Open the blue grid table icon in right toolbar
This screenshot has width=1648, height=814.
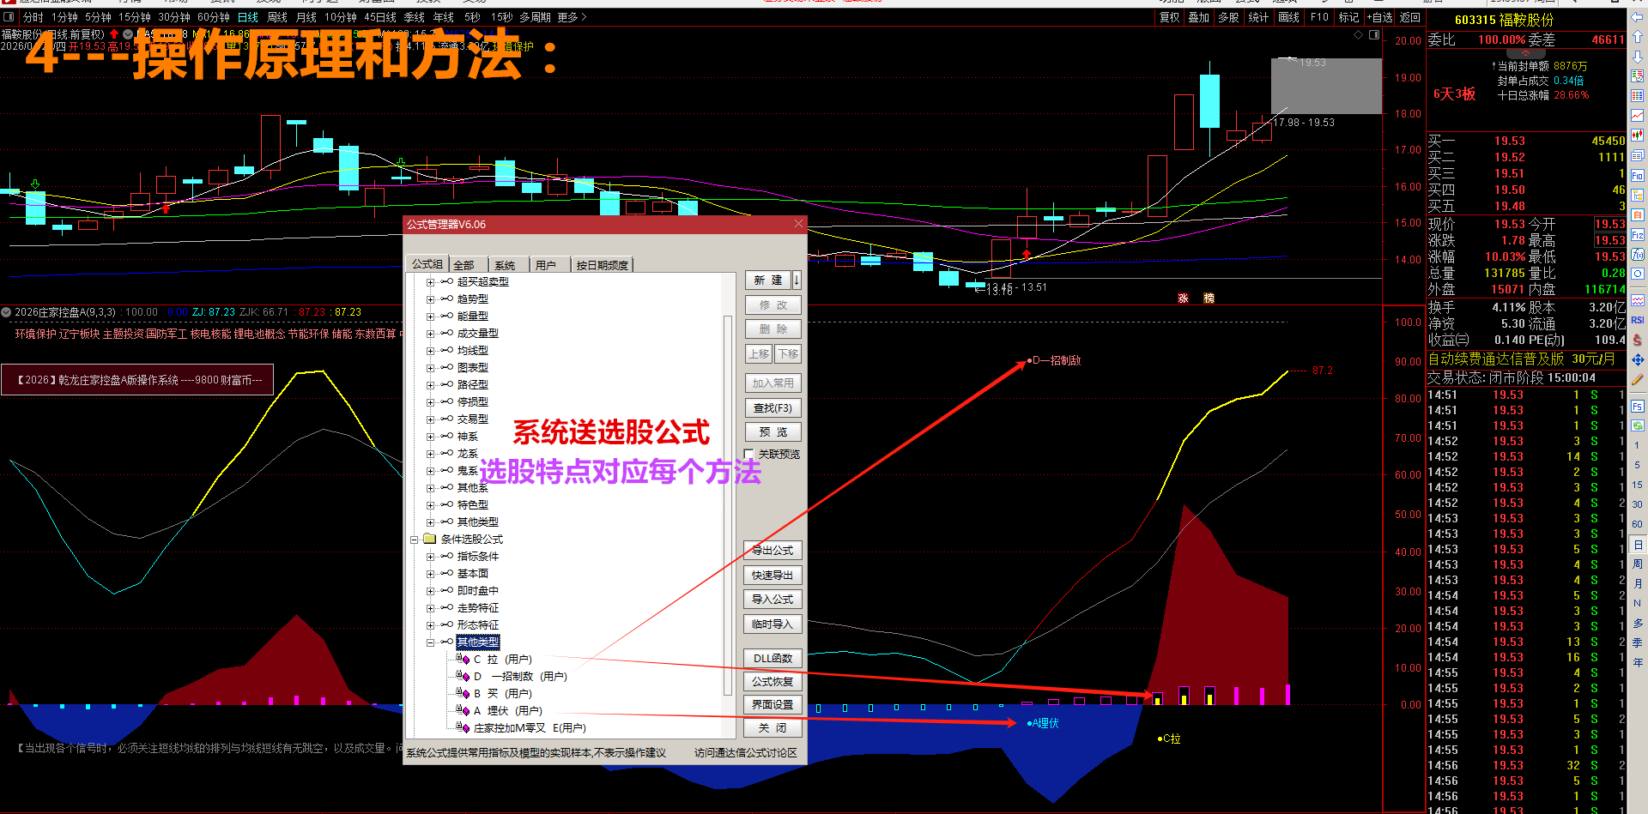[1638, 96]
